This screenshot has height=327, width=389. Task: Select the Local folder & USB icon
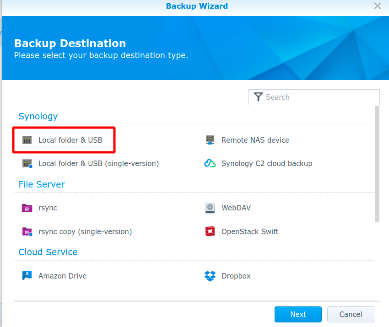point(27,140)
